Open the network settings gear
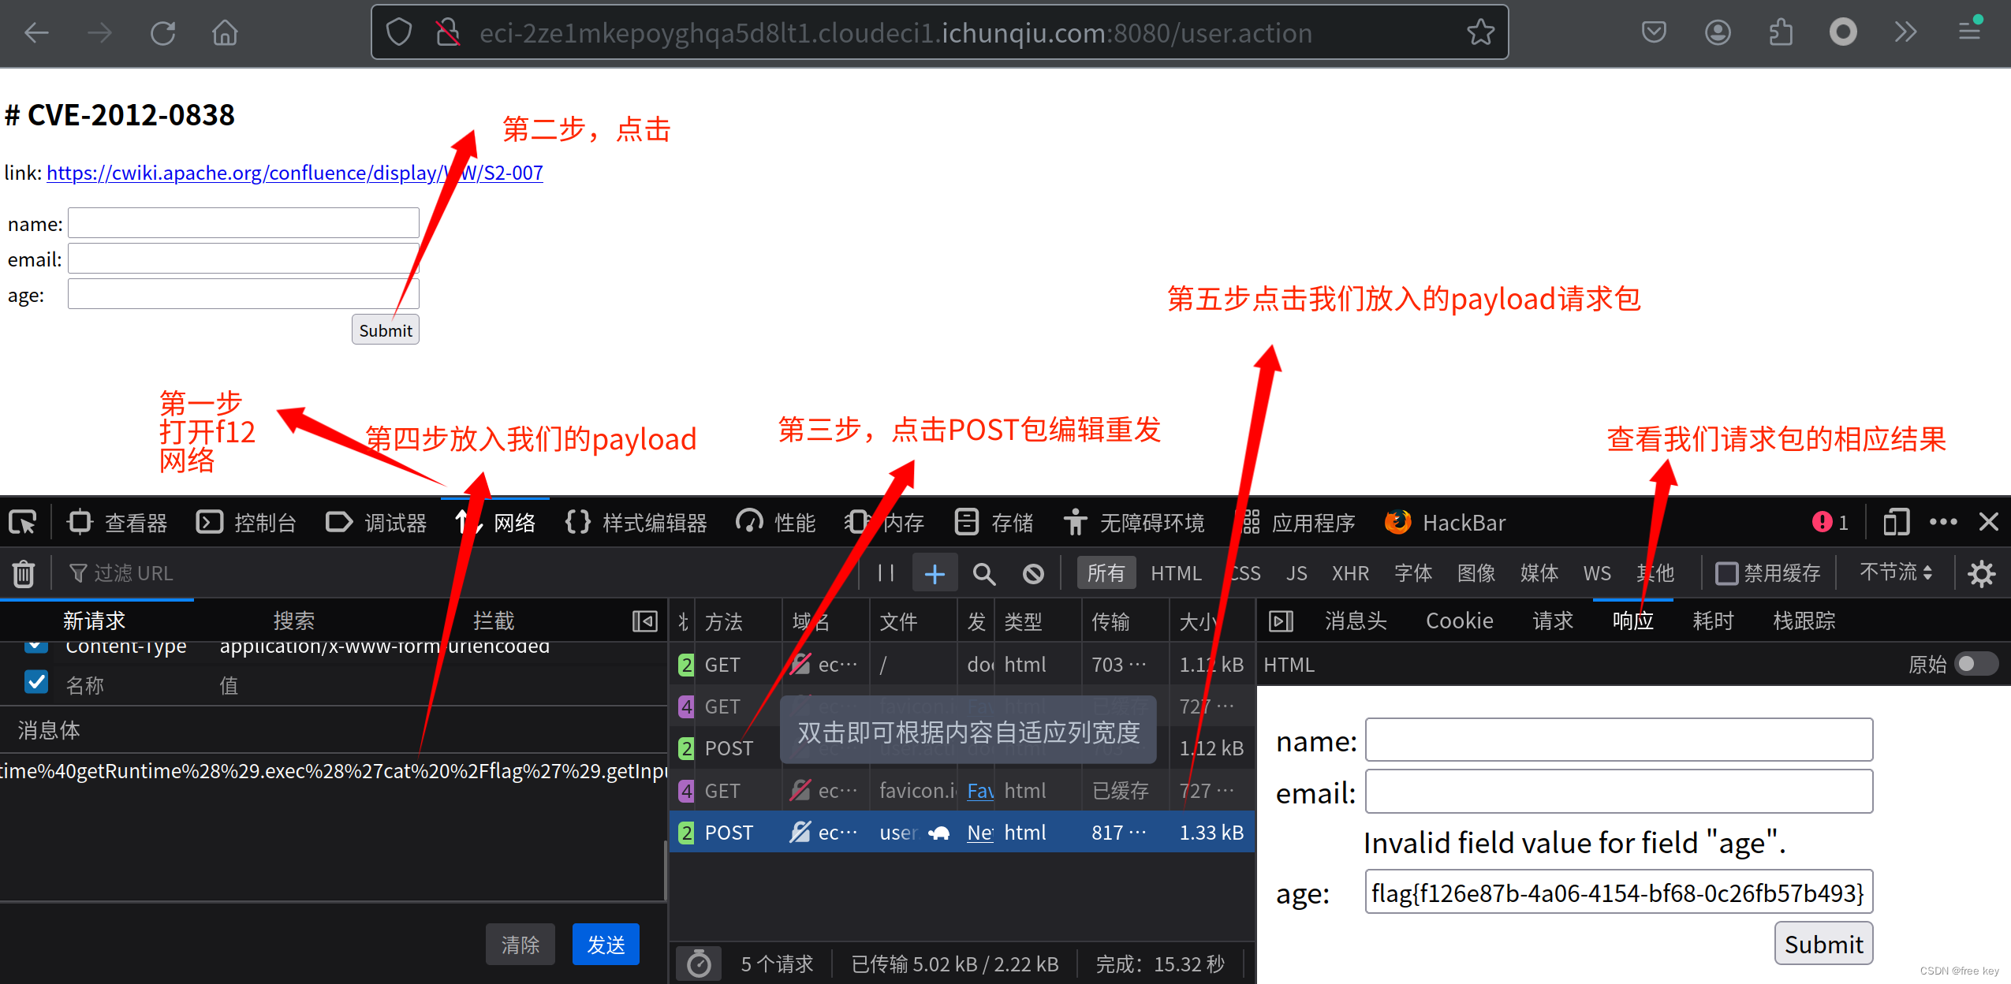Image resolution: width=2011 pixels, height=984 pixels. (x=1982, y=573)
